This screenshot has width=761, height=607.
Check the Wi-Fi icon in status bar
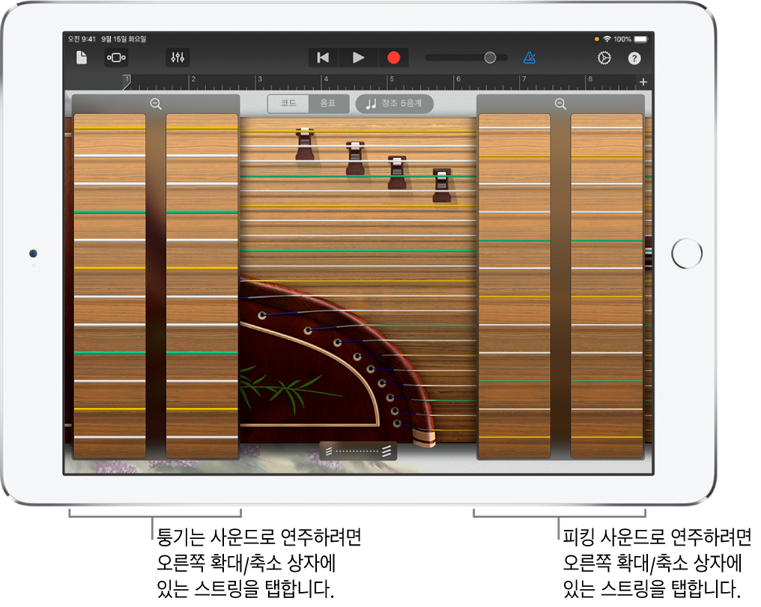click(x=607, y=39)
